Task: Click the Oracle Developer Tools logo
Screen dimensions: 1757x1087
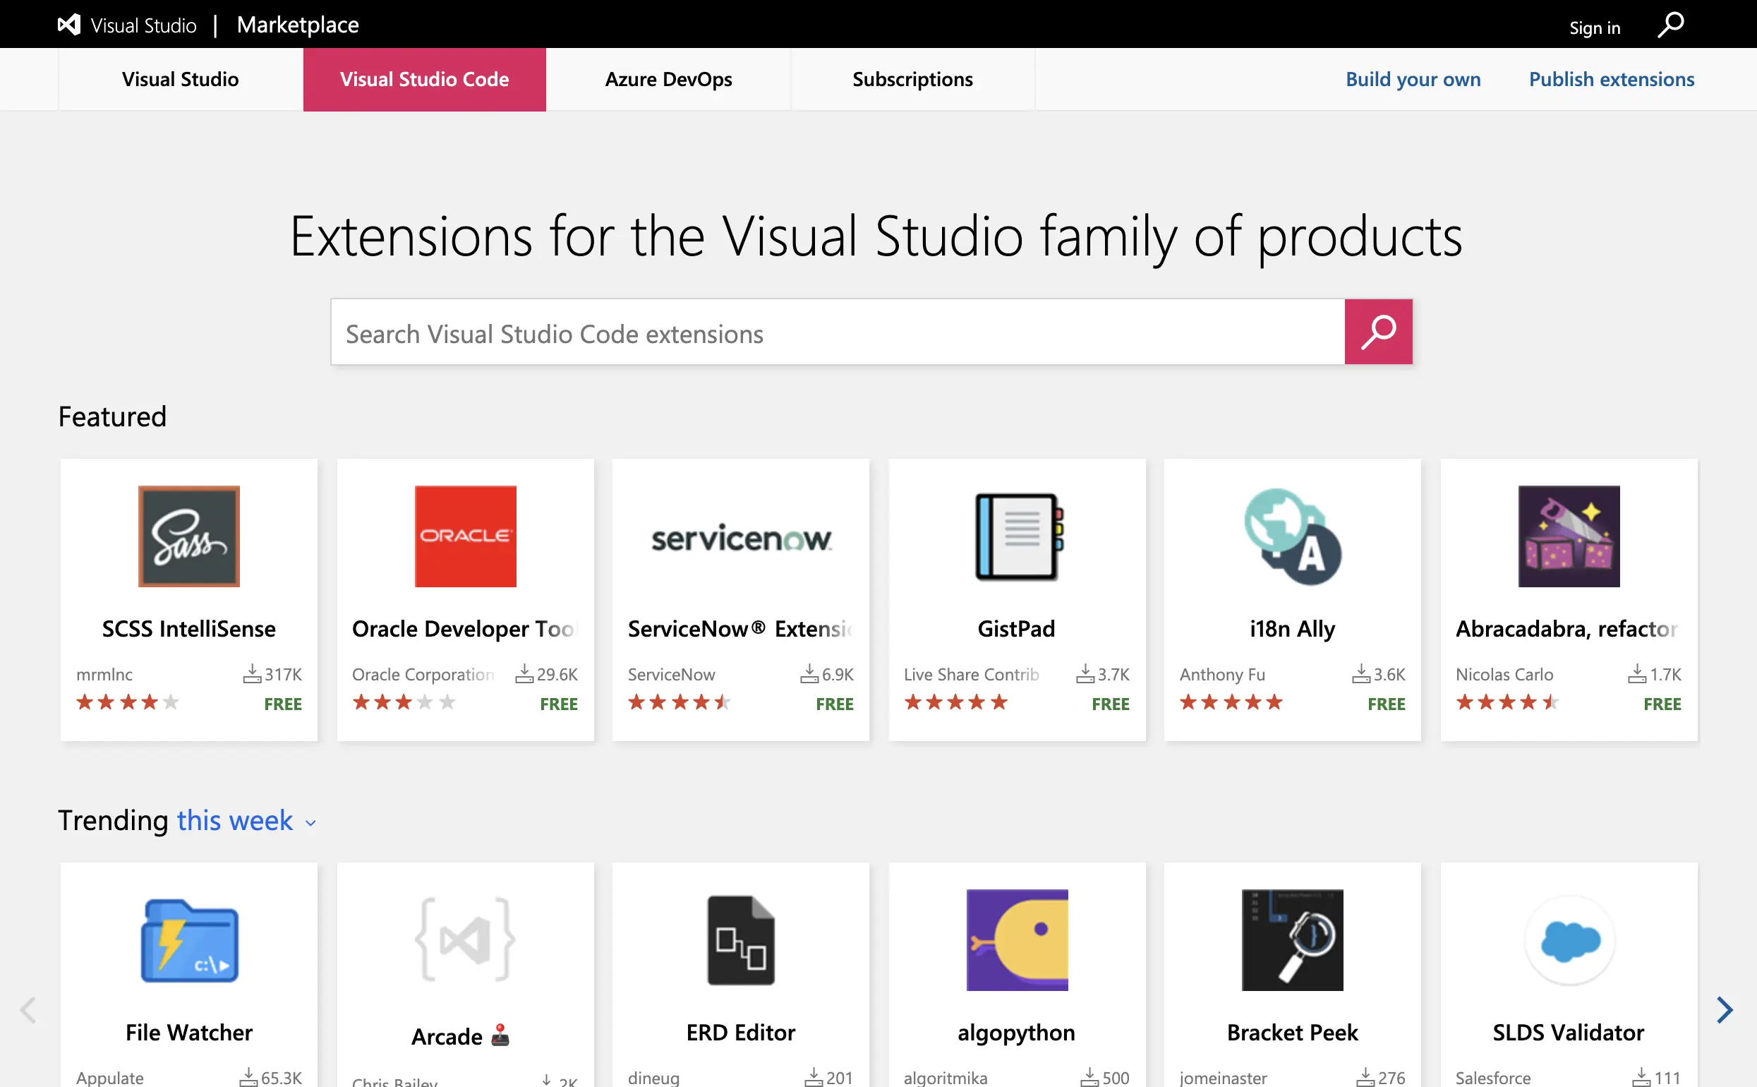Action: click(465, 536)
